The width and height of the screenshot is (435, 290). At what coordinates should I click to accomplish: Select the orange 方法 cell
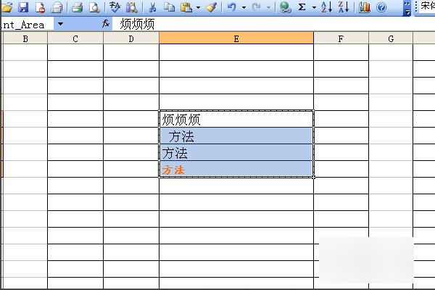coord(236,169)
